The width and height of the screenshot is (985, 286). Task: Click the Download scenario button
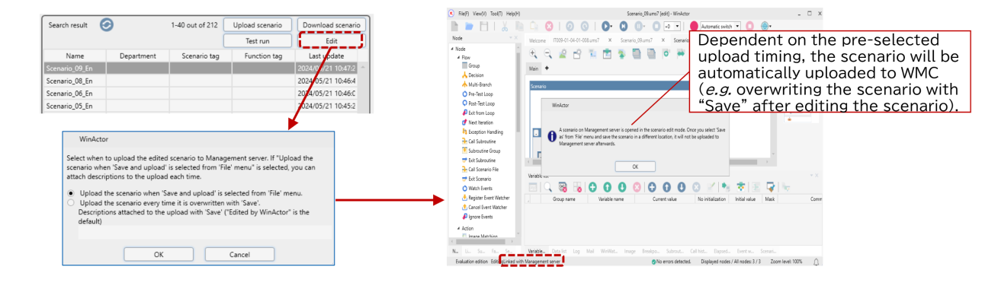click(331, 25)
